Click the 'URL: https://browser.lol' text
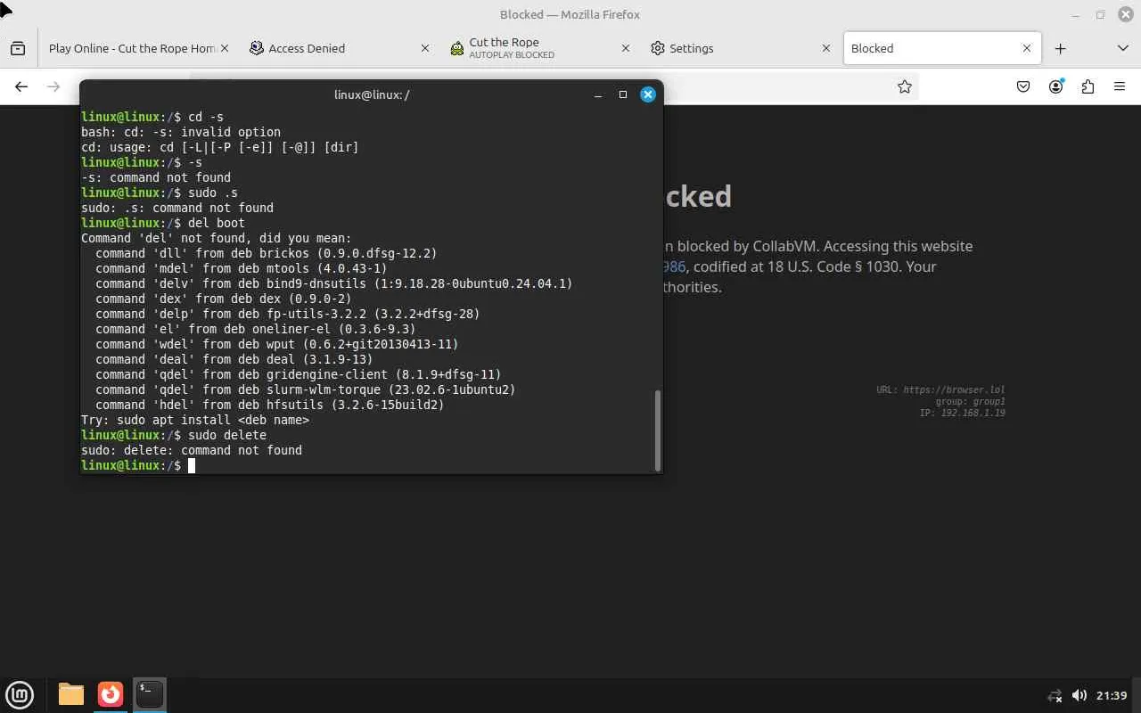Image resolution: width=1141 pixels, height=713 pixels. [940, 389]
